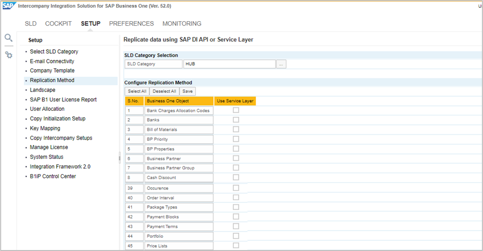Select E-mail Connectivity setup item
483x251 pixels.
coord(52,62)
